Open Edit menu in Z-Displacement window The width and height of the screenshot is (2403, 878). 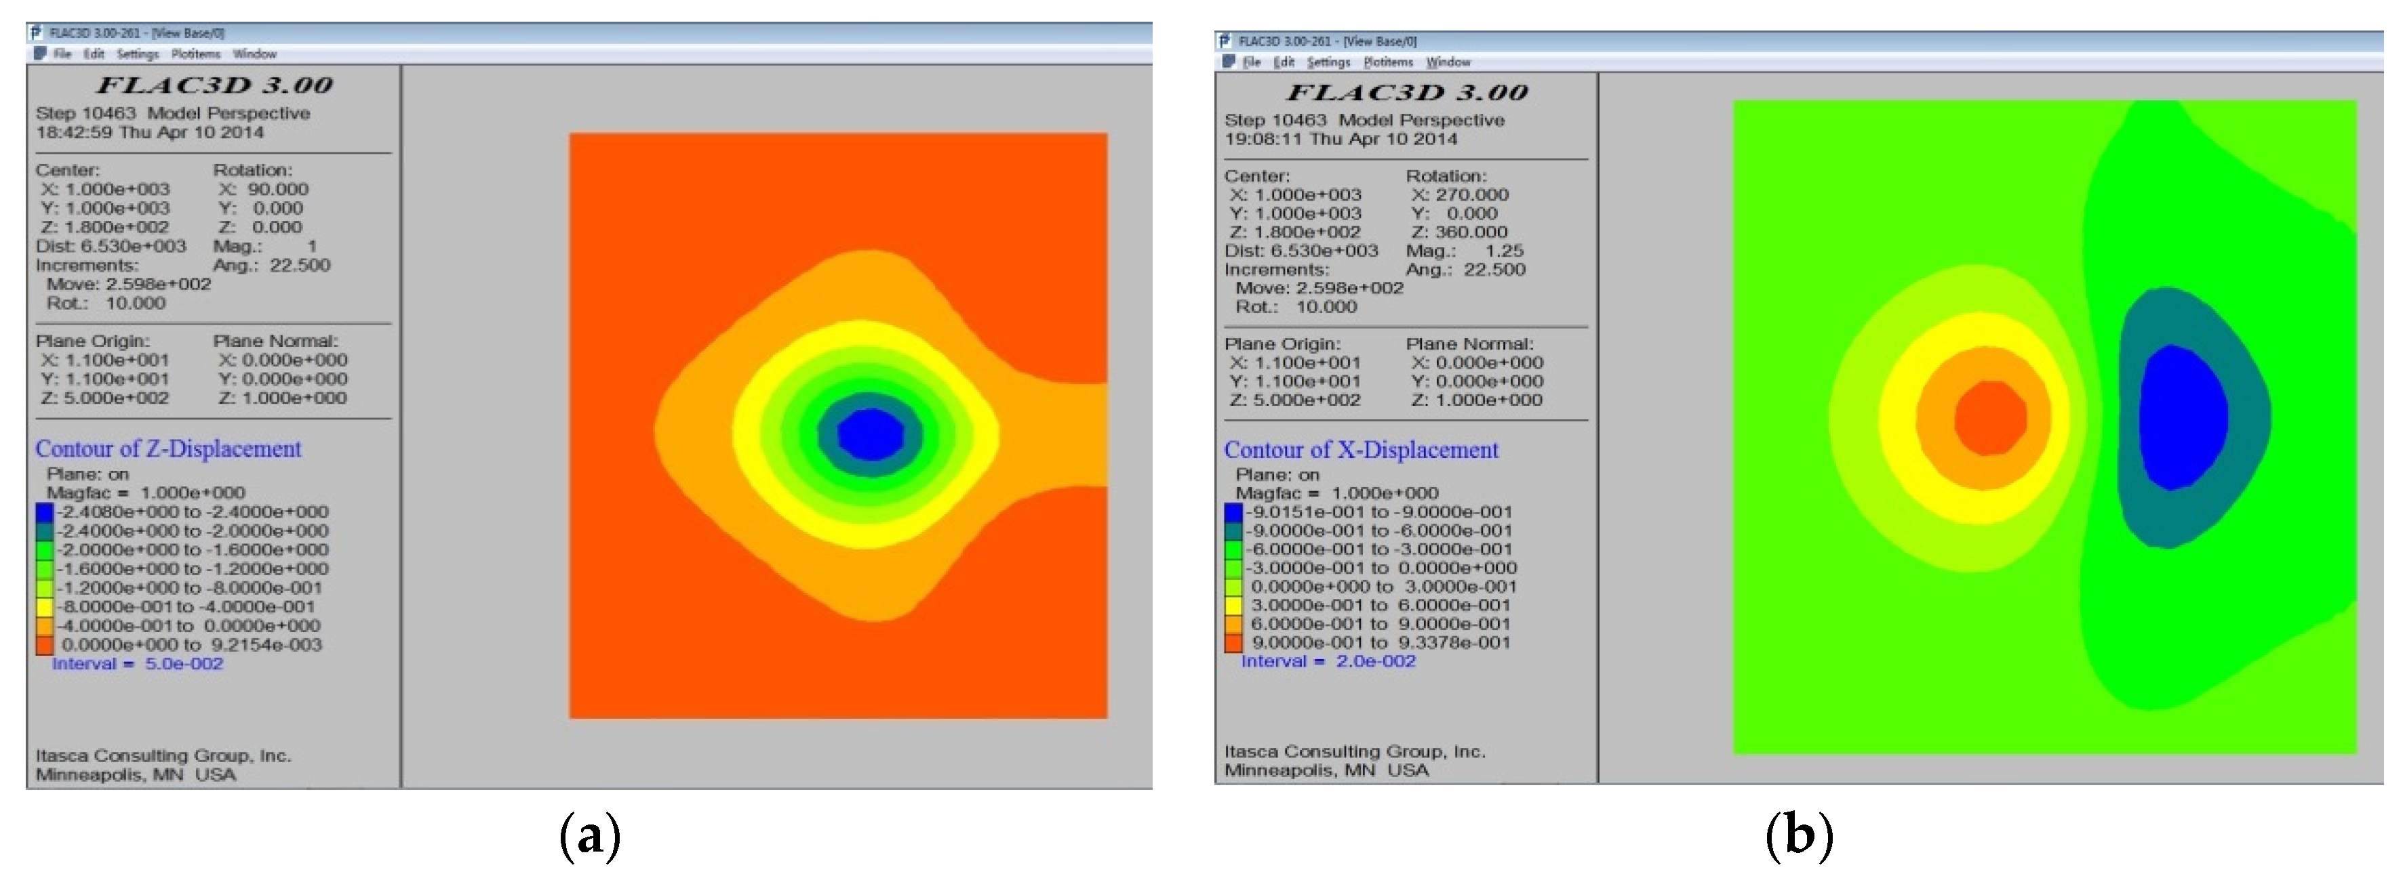[x=94, y=54]
